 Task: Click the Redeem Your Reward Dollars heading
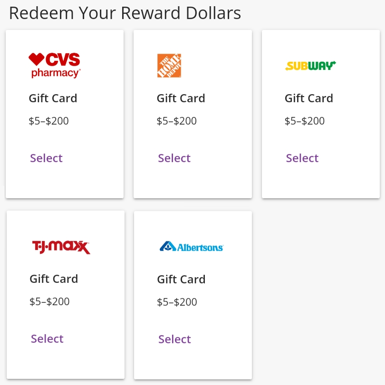pyautogui.click(x=125, y=13)
